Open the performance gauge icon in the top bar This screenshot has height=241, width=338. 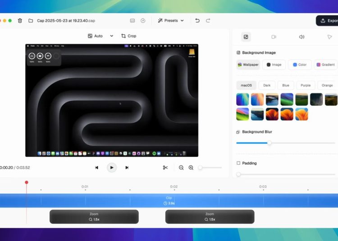[143, 21]
